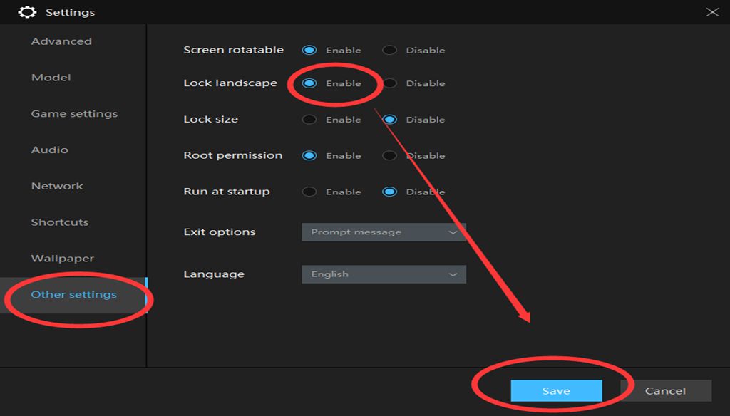Open the Advanced settings tab
Viewport: 730px width, 416px height.
[61, 41]
